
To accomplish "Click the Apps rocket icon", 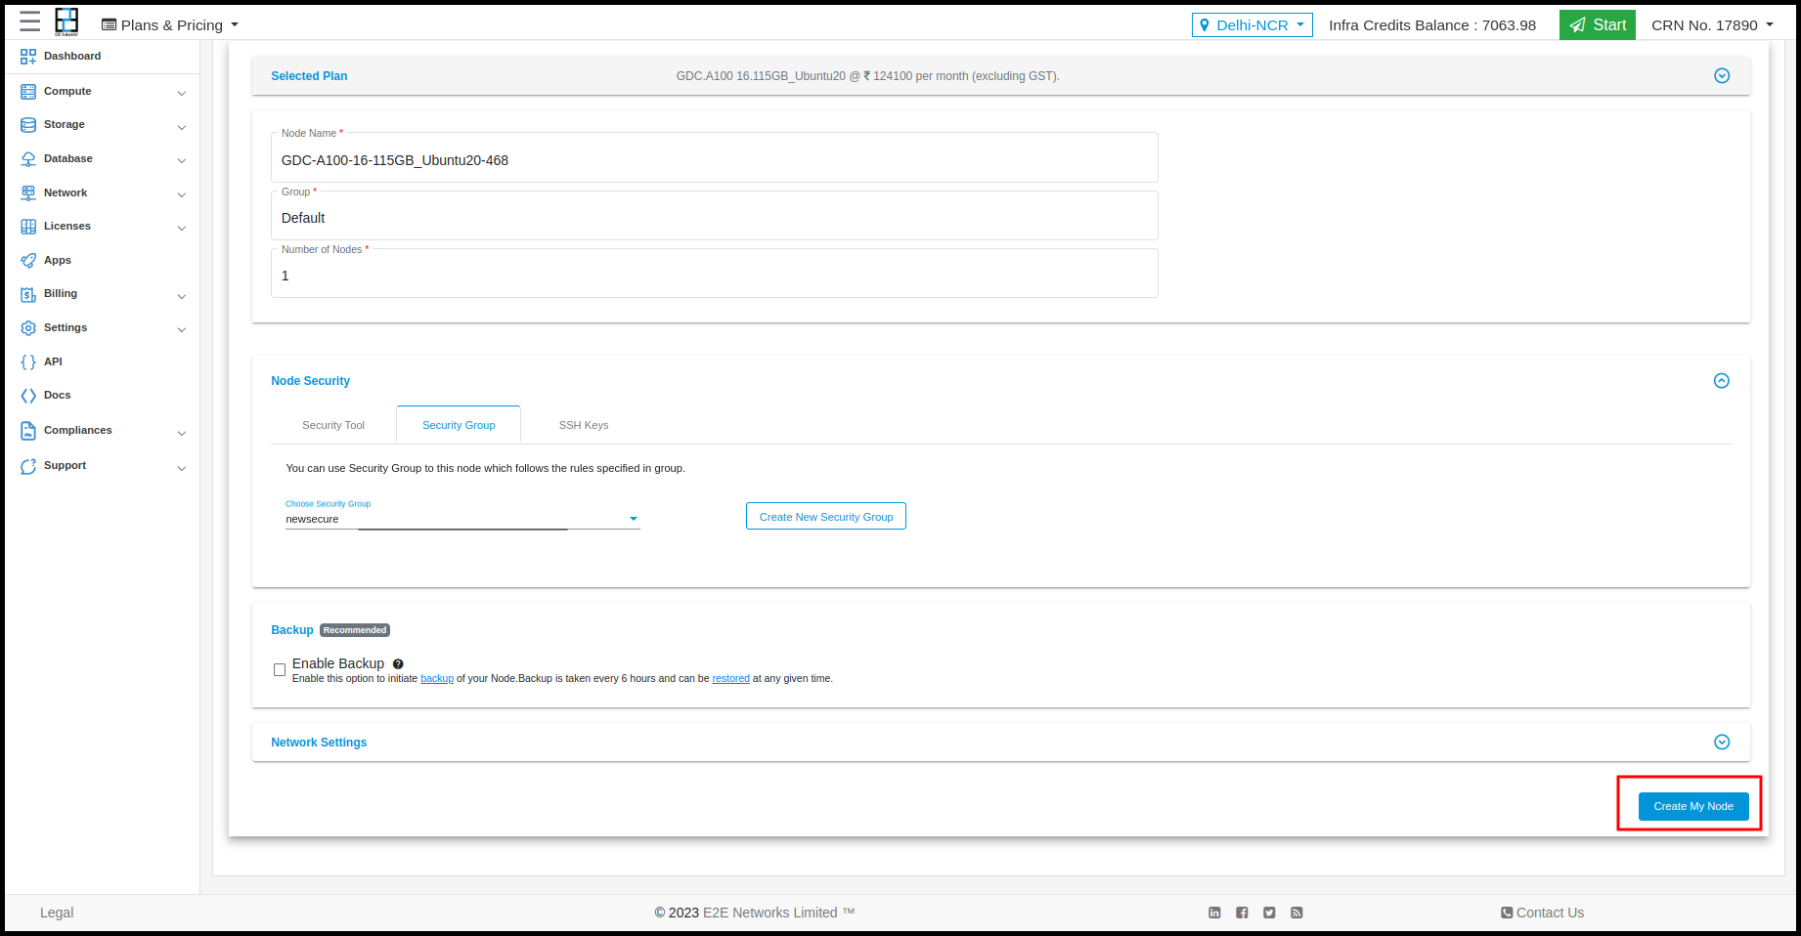I will [x=28, y=261].
